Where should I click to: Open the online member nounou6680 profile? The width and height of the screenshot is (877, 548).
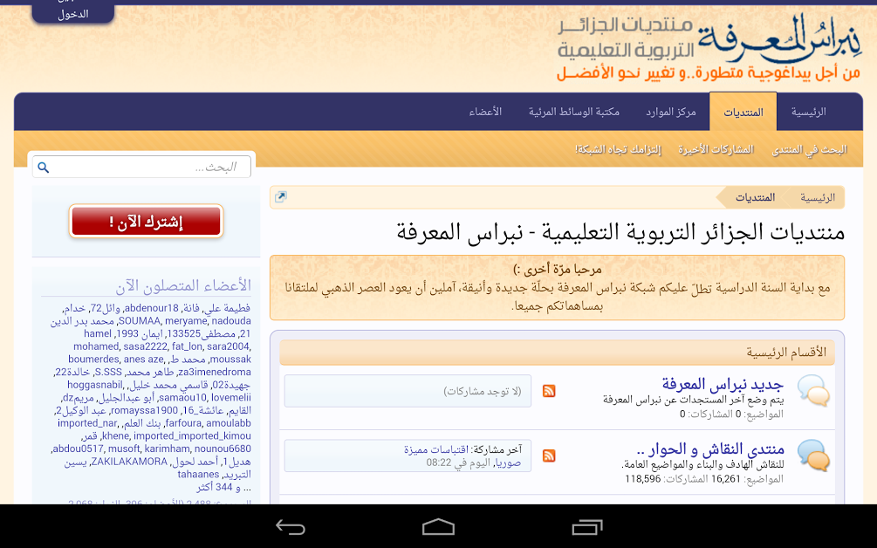223,449
